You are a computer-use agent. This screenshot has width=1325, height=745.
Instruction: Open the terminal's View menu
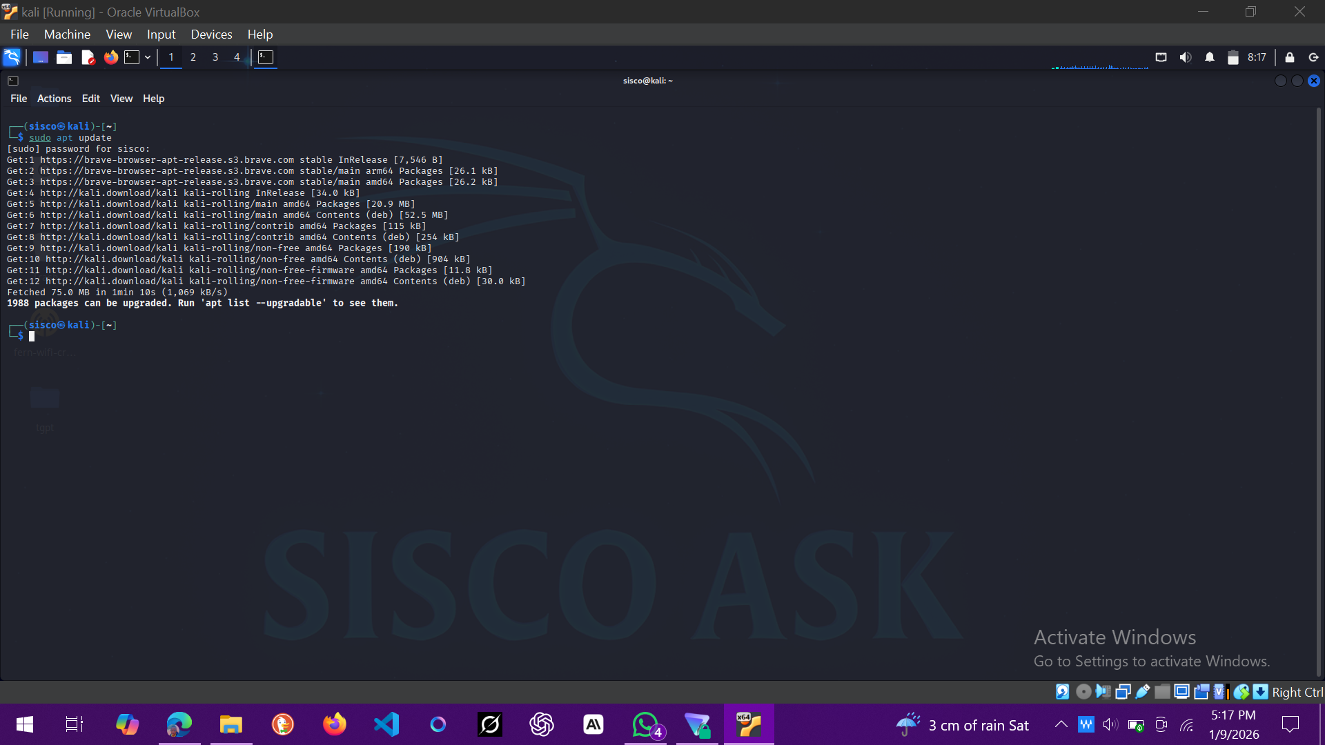tap(121, 99)
